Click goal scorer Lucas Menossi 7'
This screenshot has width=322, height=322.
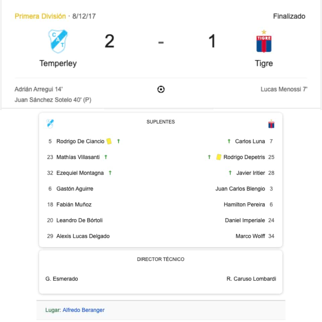284,89
